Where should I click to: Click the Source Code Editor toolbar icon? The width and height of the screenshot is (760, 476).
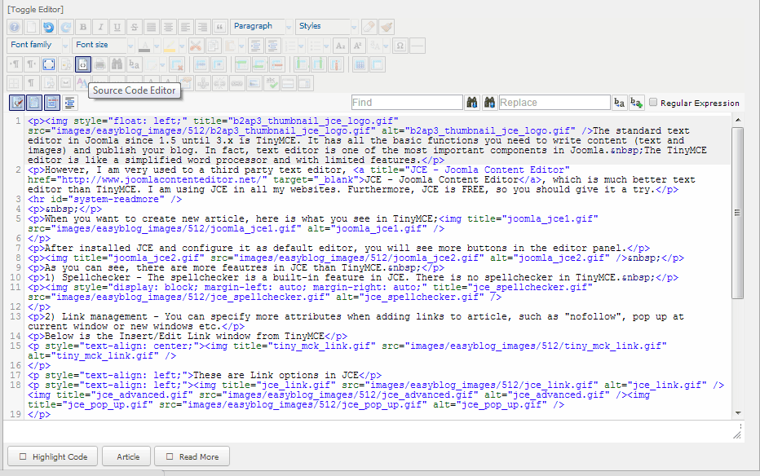point(82,64)
